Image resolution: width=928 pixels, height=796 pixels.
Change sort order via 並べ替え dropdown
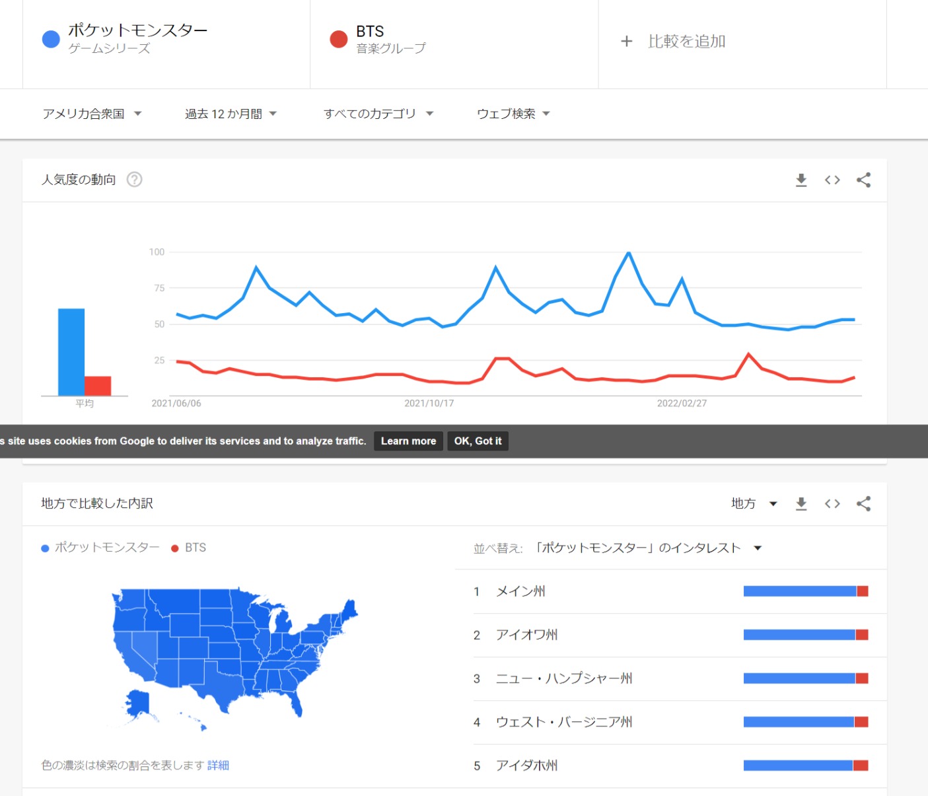tap(649, 548)
